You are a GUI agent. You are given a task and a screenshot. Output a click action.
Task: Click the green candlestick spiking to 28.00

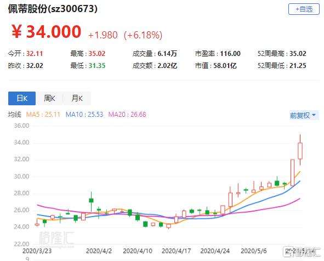91,200
